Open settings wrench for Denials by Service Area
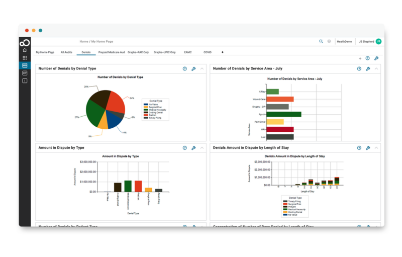The image size is (402, 257). [368, 69]
